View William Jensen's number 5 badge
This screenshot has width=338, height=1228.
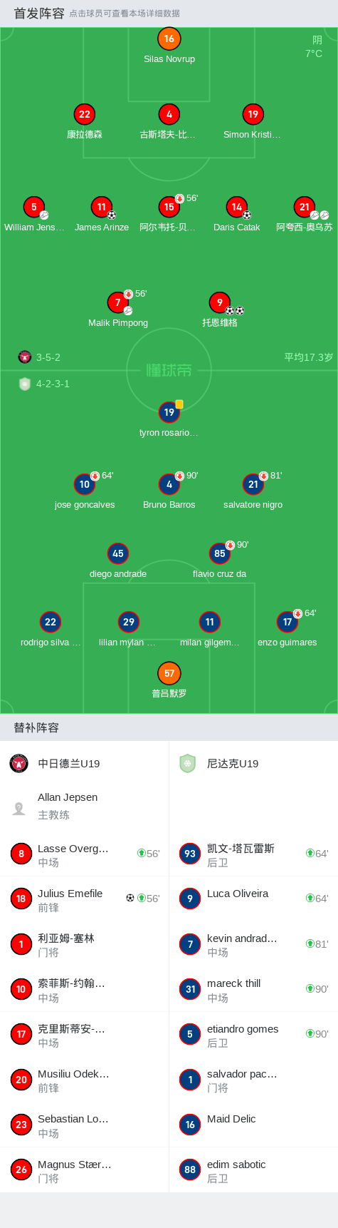coord(34,207)
